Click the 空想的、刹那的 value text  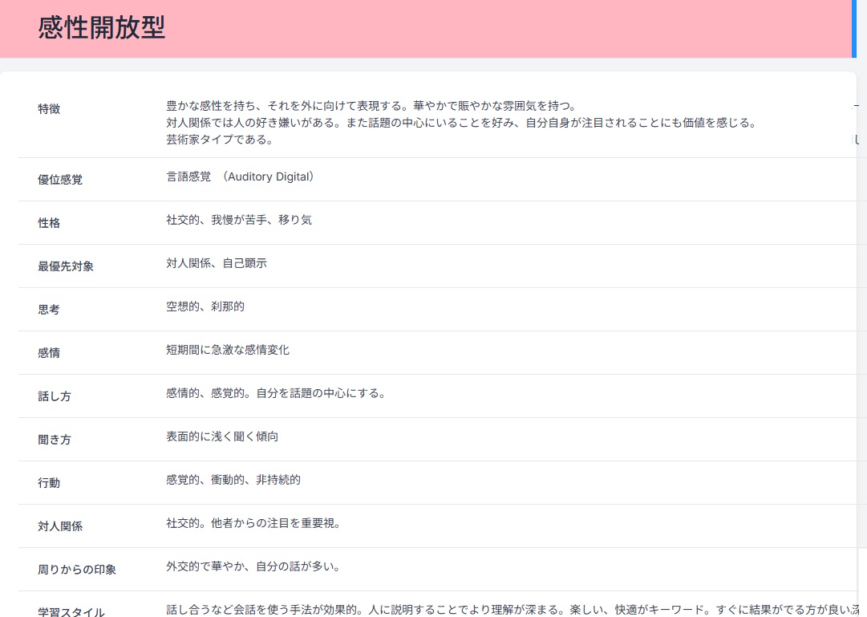(x=205, y=306)
